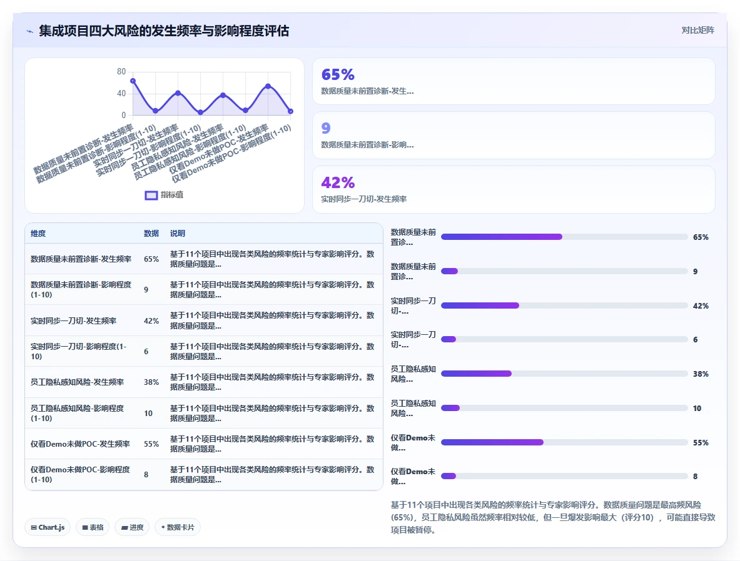The height and width of the screenshot is (561, 740).
Task: Open the card showing value 9
Action: [514, 136]
